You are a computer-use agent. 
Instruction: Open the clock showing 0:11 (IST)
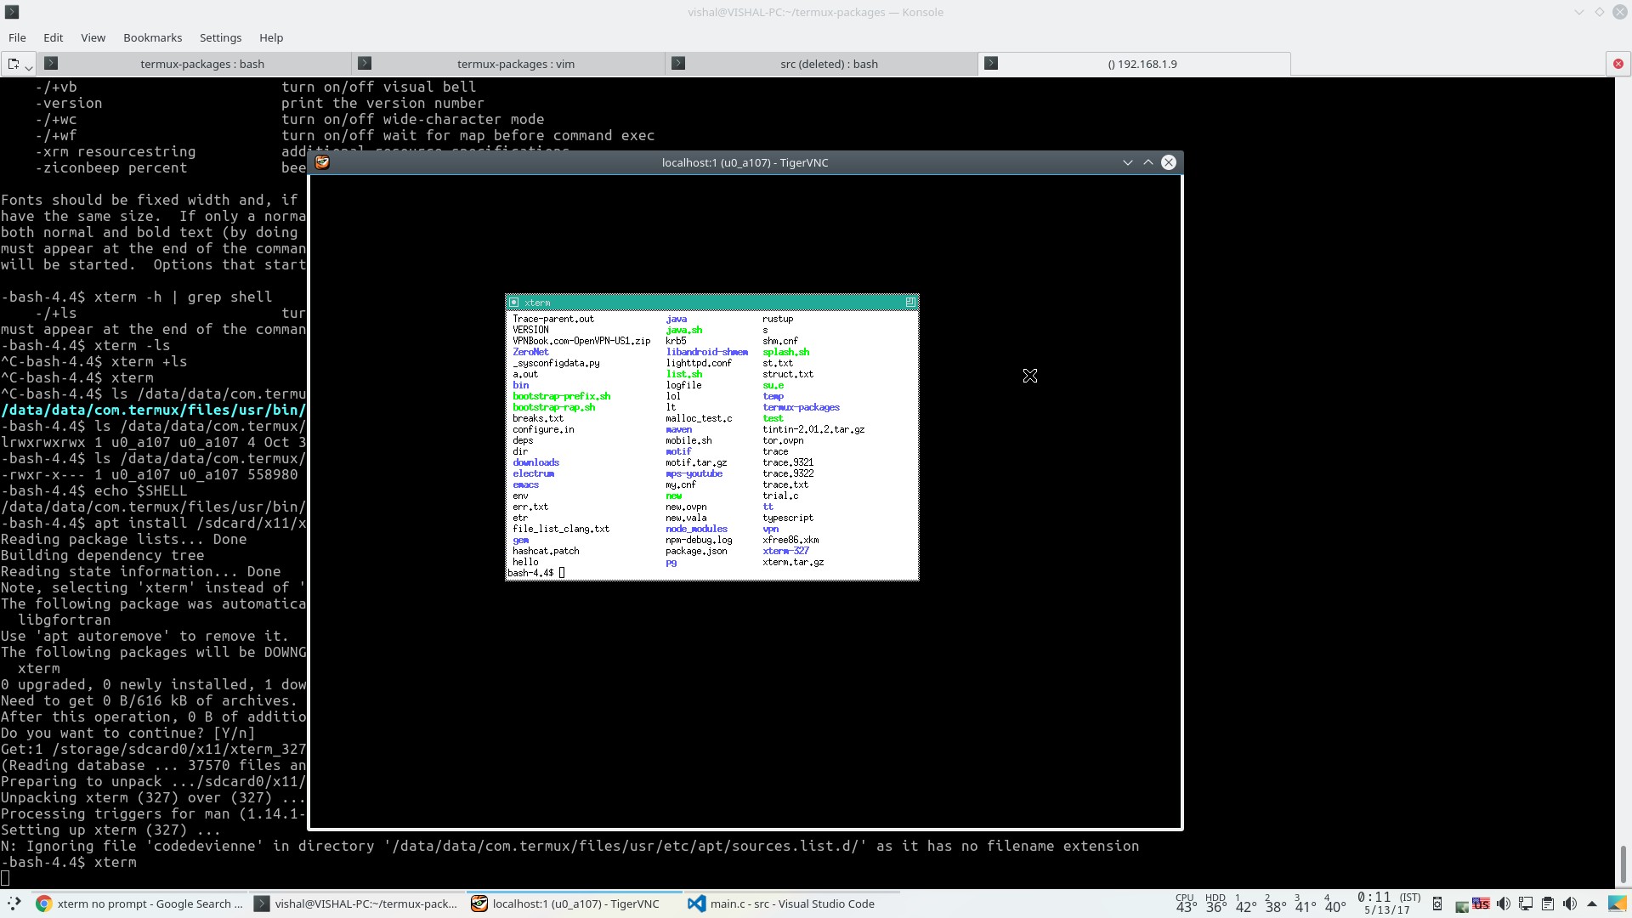click(1387, 904)
